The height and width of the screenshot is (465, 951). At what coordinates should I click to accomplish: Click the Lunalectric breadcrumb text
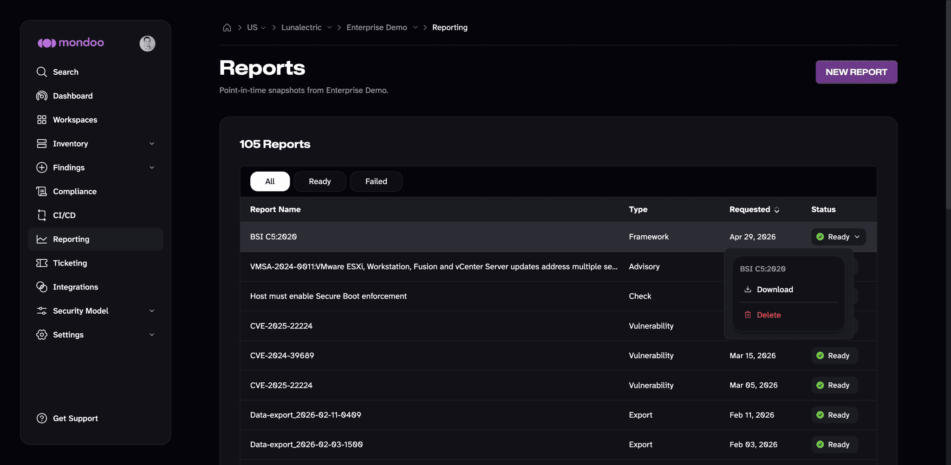click(x=301, y=27)
